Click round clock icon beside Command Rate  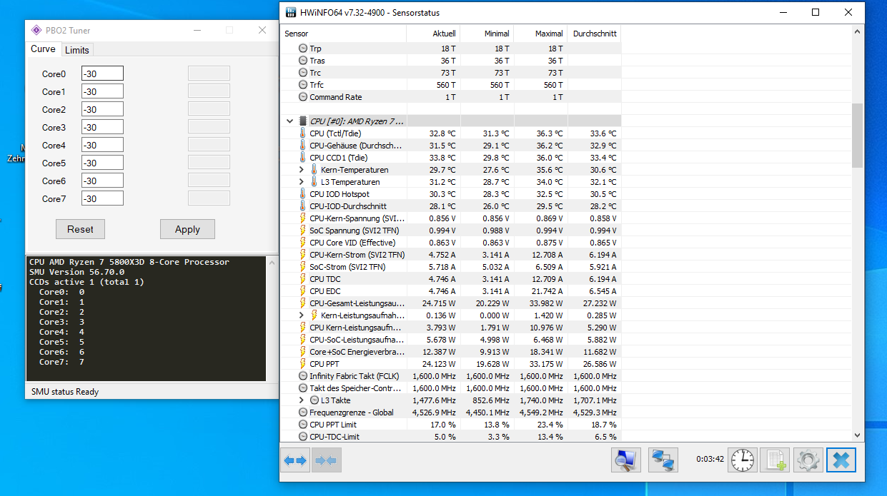pyautogui.click(x=303, y=97)
